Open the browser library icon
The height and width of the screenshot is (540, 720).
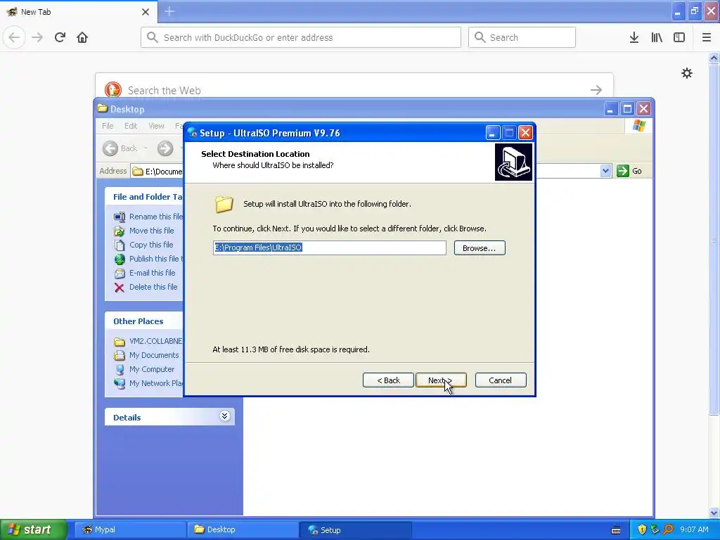(x=657, y=37)
